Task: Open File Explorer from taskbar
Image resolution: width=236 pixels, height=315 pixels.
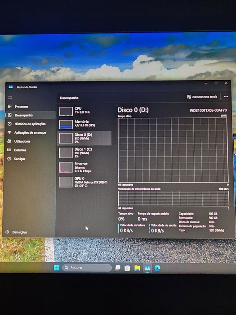Action: click(137, 268)
